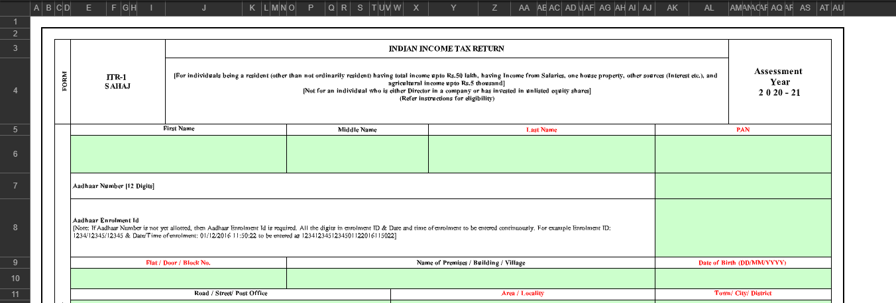Select row 7 header
This screenshot has width=896, height=303.
[x=15, y=186]
